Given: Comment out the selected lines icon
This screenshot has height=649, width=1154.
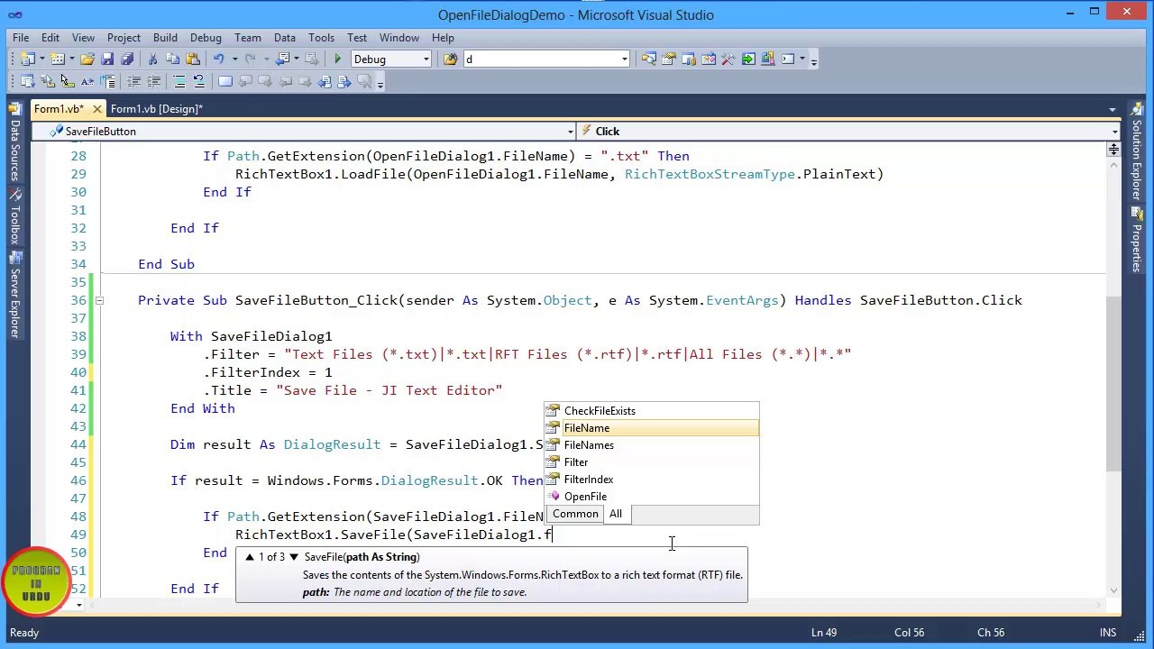Looking at the screenshot, I should click(x=179, y=82).
